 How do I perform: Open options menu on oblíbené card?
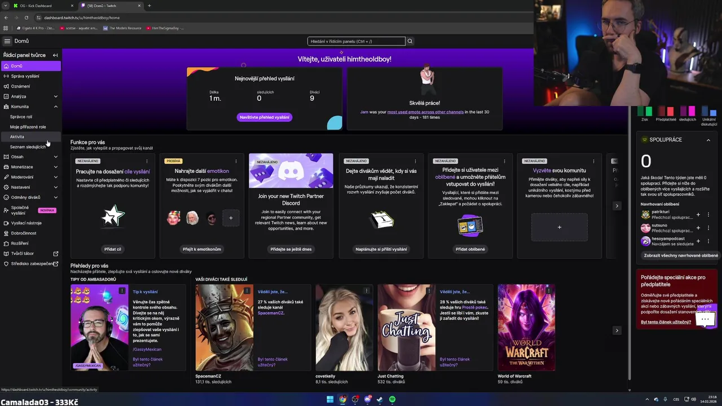point(504,161)
